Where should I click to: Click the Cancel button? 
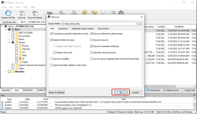point(135,92)
